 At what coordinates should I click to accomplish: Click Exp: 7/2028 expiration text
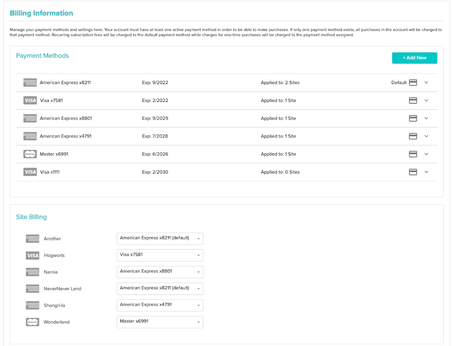pyautogui.click(x=155, y=136)
